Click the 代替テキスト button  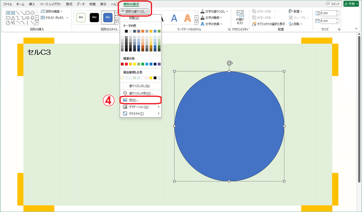point(240,17)
